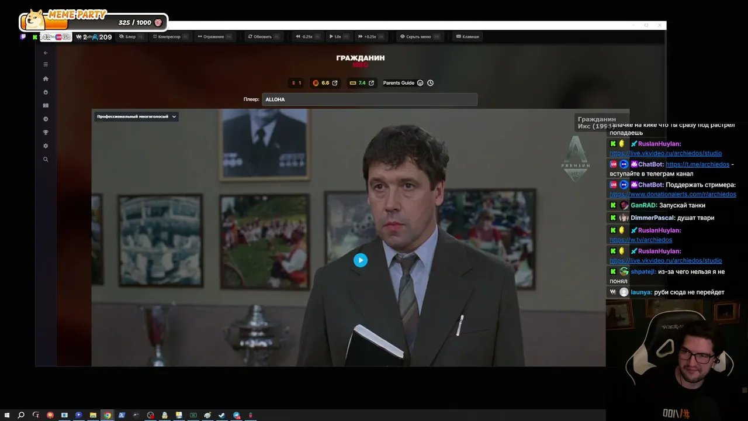Open the sidebar hamburger menu

46,64
